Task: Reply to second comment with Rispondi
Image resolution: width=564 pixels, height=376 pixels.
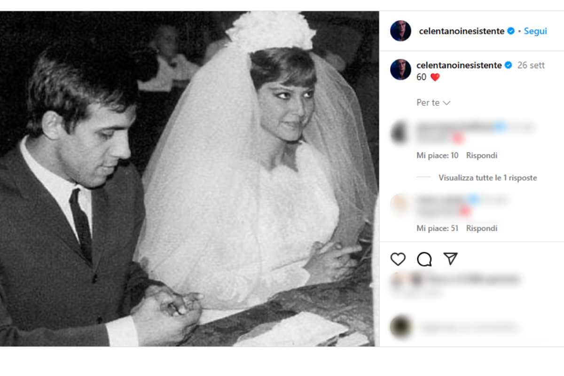Action: pos(481,228)
